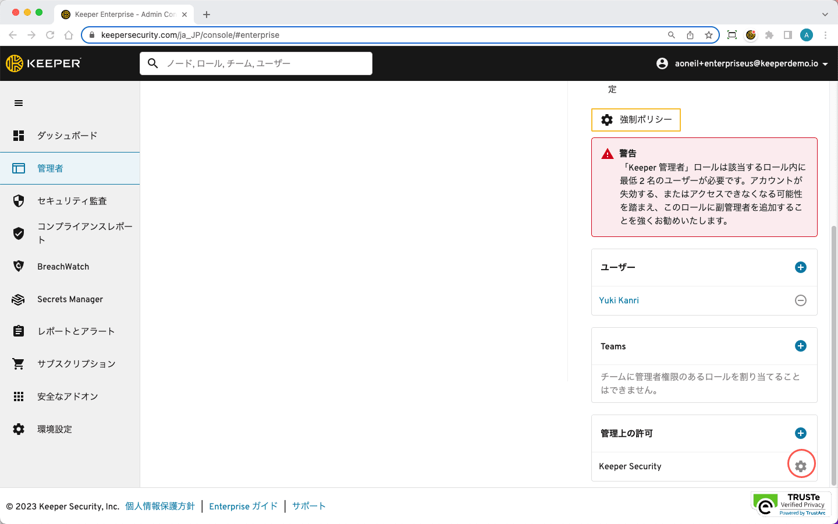Collapse the sidebar with the hamburger icon
The width and height of the screenshot is (838, 524).
pyautogui.click(x=19, y=103)
